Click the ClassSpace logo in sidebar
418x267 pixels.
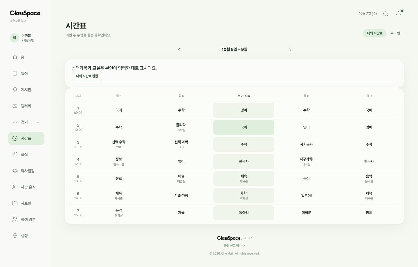(26, 13)
